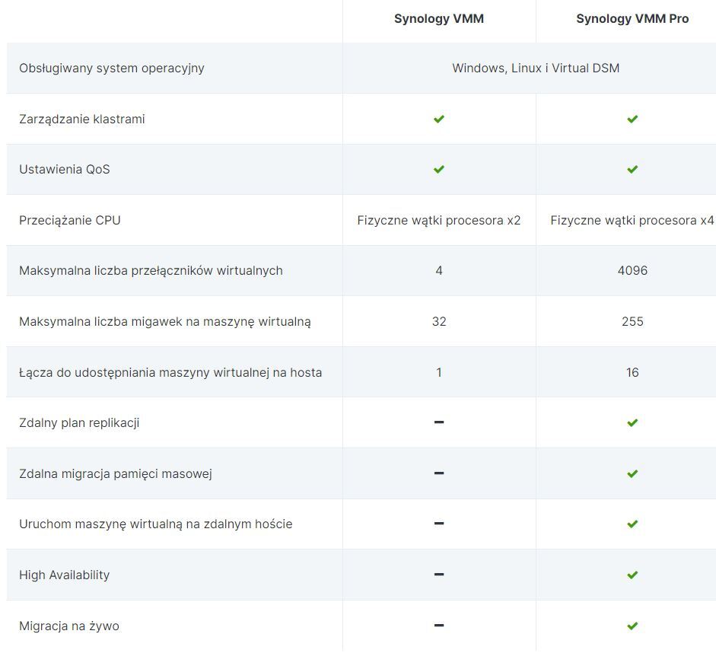Click the Windows, Linux i Virtual DSM text

536,68
